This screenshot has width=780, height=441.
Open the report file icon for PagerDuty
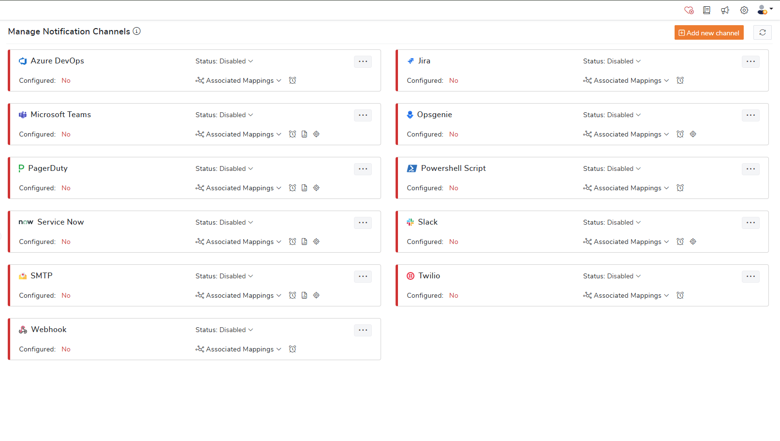tap(304, 188)
